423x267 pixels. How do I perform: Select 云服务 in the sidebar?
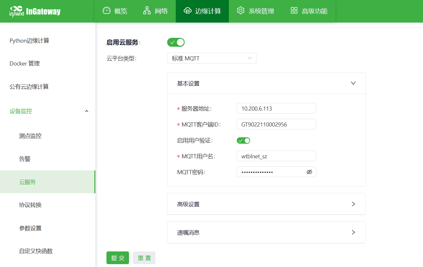click(x=48, y=182)
